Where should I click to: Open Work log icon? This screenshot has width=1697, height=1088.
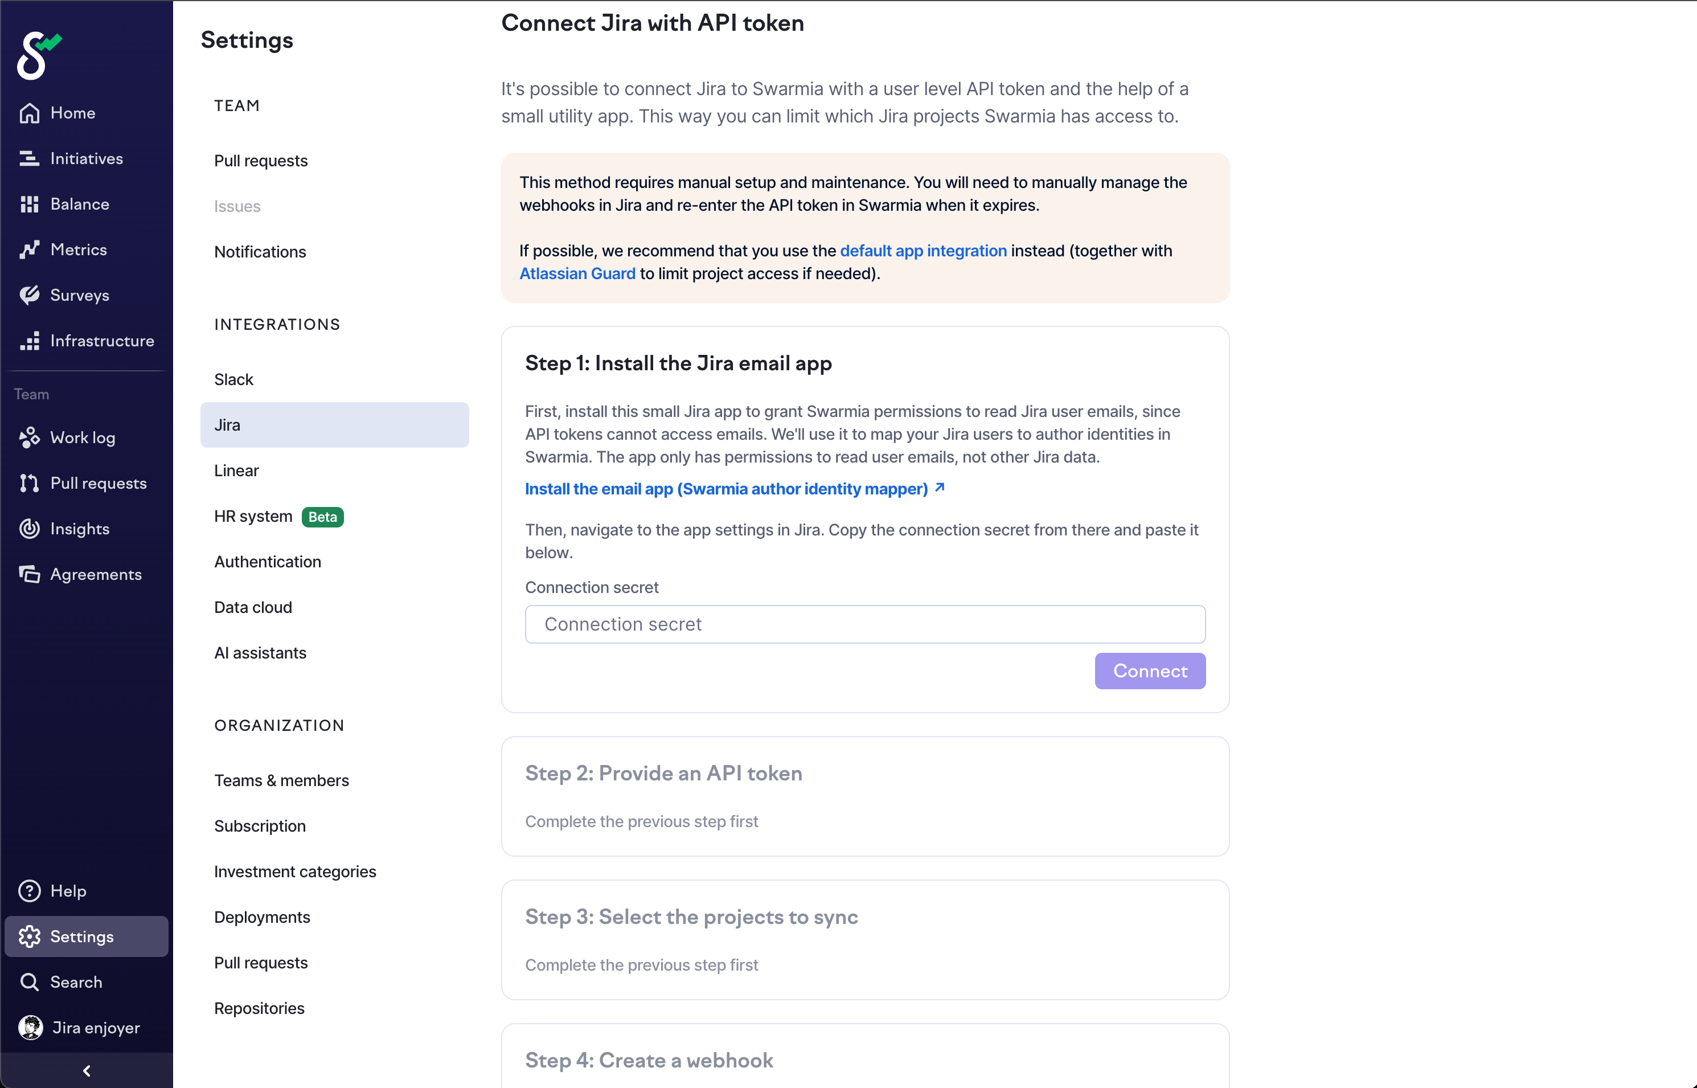click(x=30, y=438)
